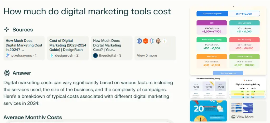Click the orange circular source icon
Screen dimensions: 270x123
coord(146,41)
